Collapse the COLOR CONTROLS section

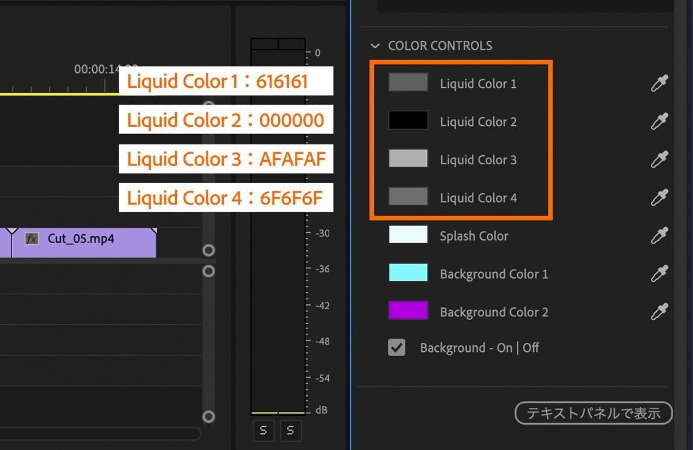(376, 46)
